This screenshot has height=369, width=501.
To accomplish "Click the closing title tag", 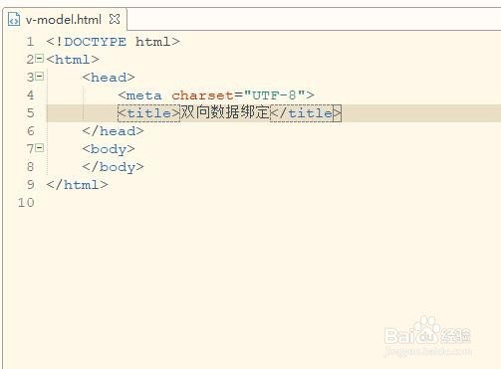I will pos(306,113).
